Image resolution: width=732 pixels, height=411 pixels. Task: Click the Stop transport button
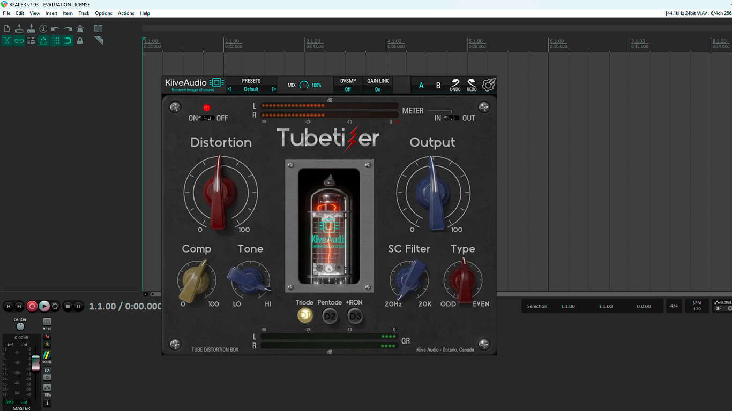click(68, 306)
